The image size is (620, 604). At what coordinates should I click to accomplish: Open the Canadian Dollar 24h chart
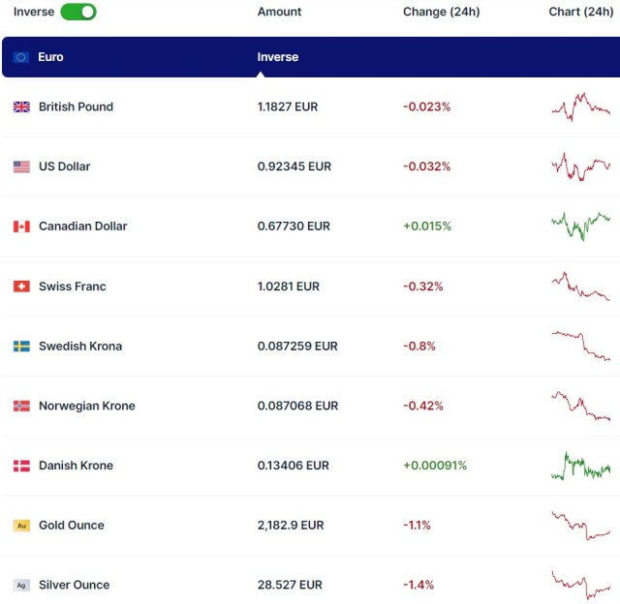click(x=580, y=225)
